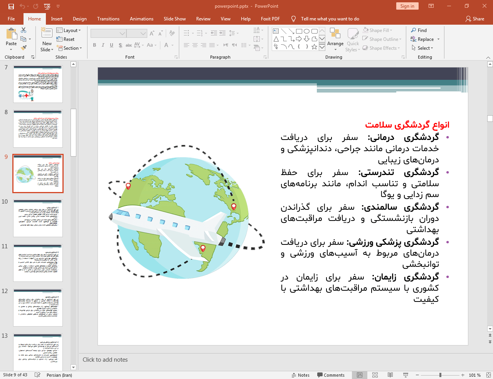Viewport: 493px width, 379px height.
Task: Click Sign in button
Action: click(x=407, y=6)
